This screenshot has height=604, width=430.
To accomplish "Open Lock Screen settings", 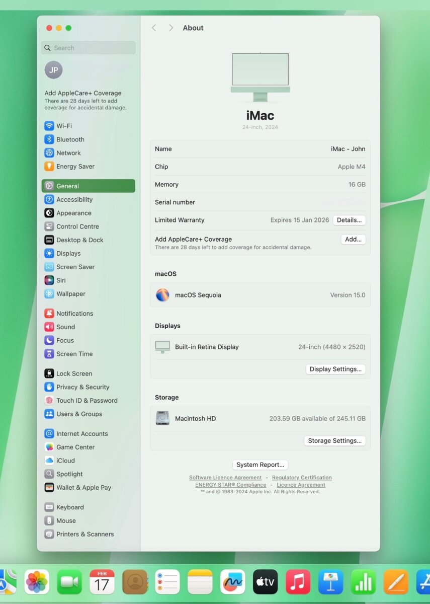I will point(88,373).
